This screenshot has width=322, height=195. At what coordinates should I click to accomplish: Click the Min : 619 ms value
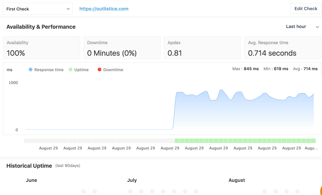point(276,69)
